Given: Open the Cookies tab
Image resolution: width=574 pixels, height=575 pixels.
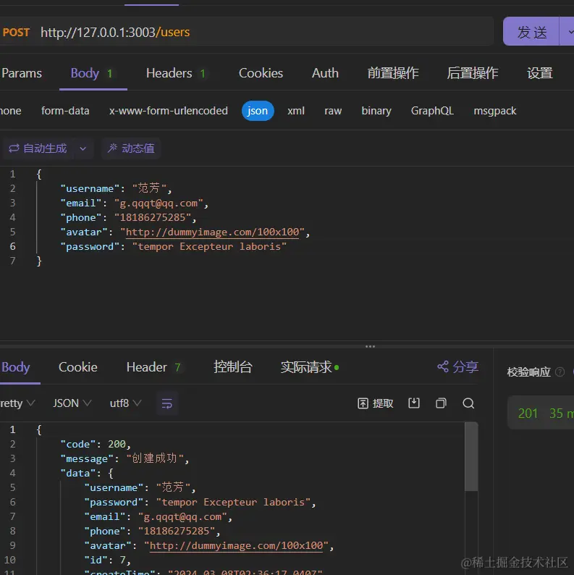Looking at the screenshot, I should coord(261,73).
